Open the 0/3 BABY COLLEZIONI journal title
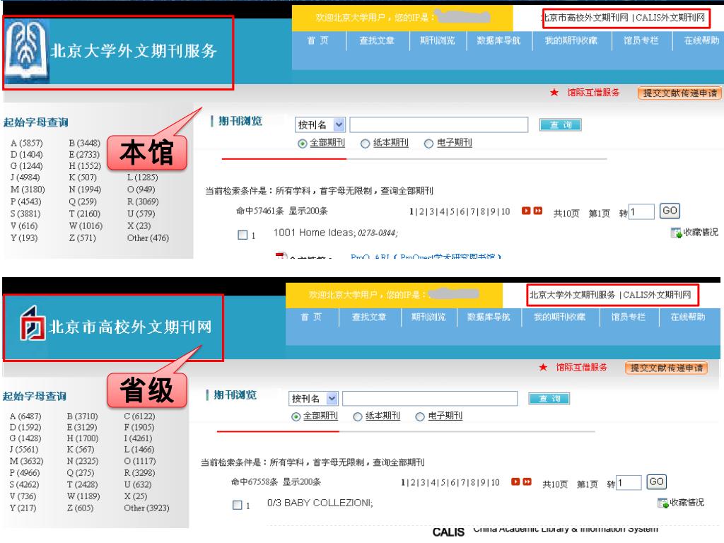This screenshot has height=543, width=724. point(320,503)
